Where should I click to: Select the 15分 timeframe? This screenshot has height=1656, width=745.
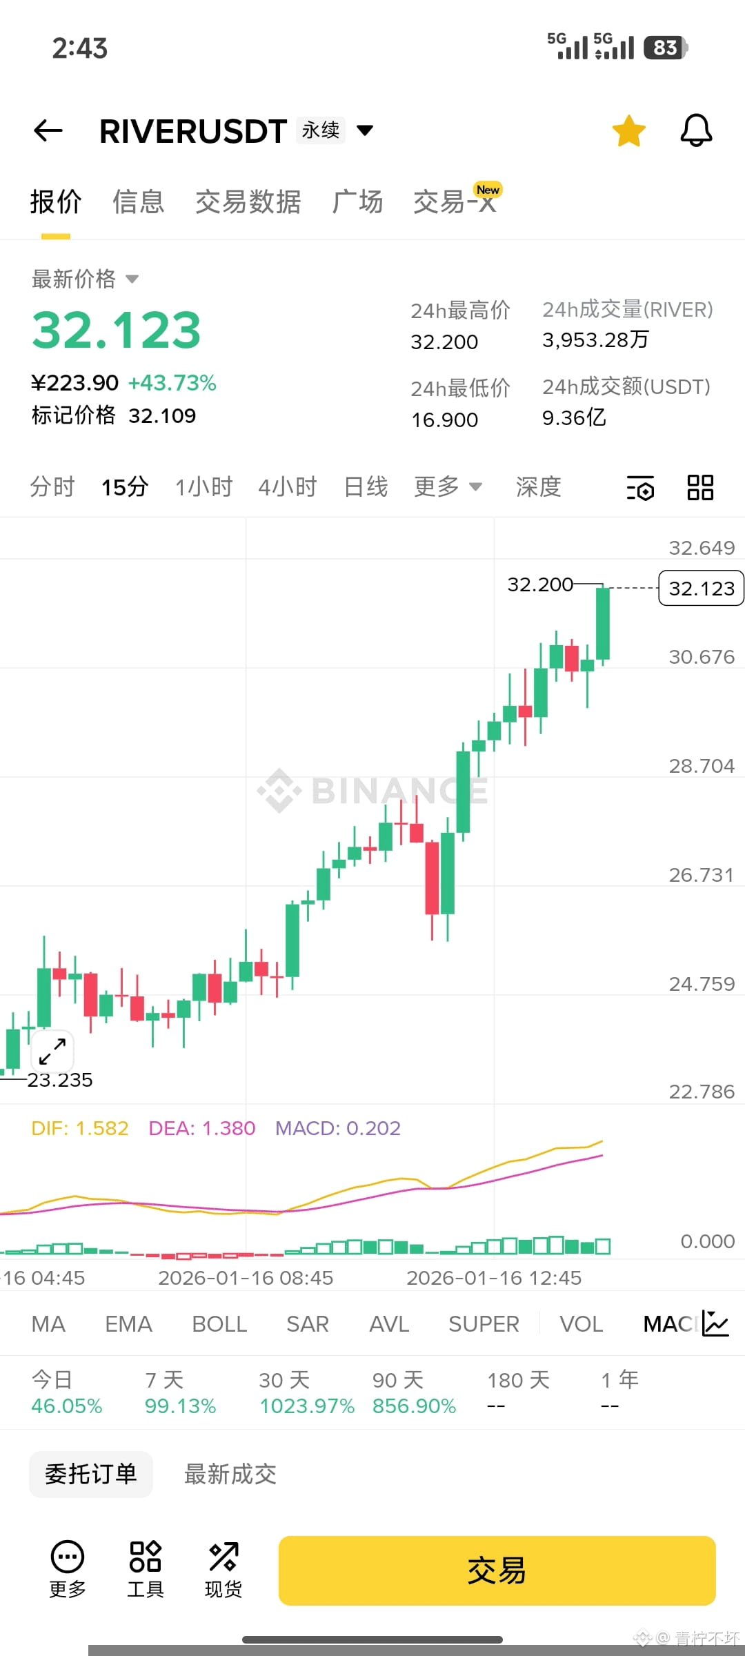tap(125, 487)
